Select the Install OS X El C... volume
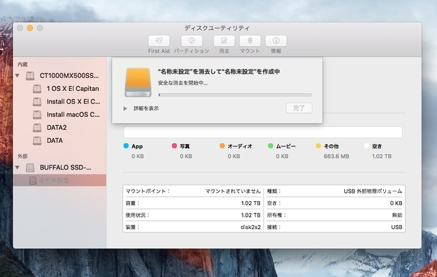The height and width of the screenshot is (277, 437). (72, 101)
